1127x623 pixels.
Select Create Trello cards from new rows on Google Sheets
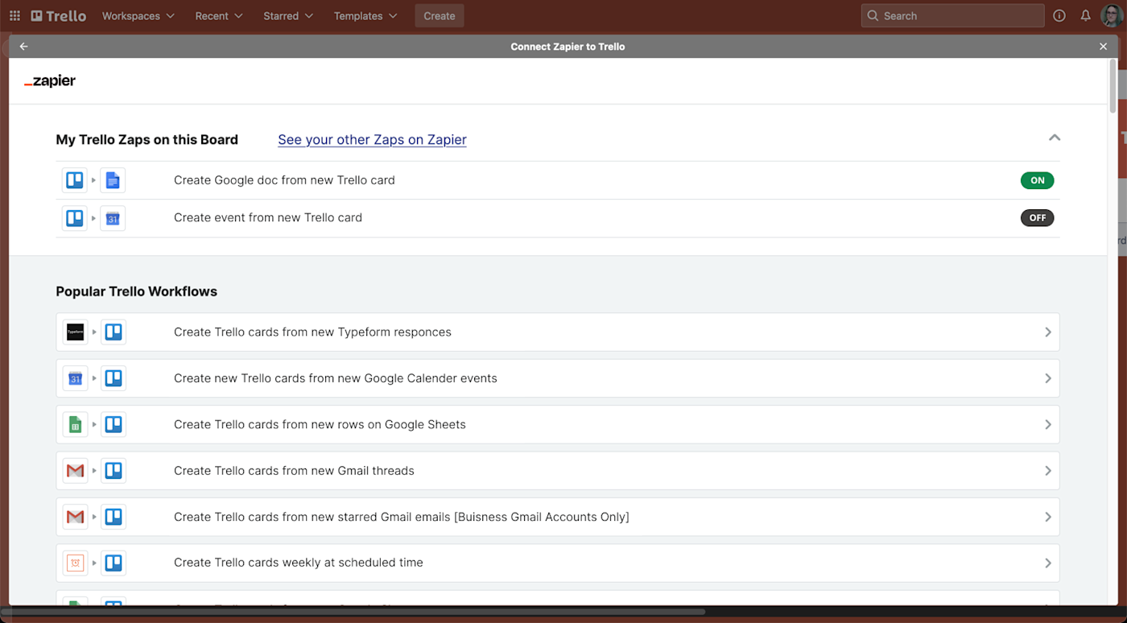[558, 424]
